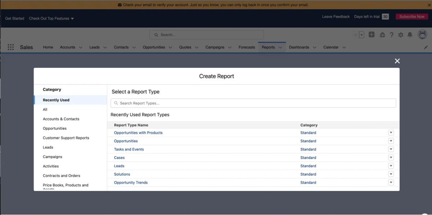Viewport: 432px width, 215px height.
Task: Expand the Contacts tab chevron
Action: pos(134,47)
